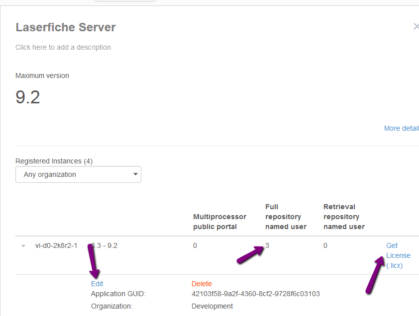Click the Multiprocessor public portal count 0

click(x=195, y=245)
